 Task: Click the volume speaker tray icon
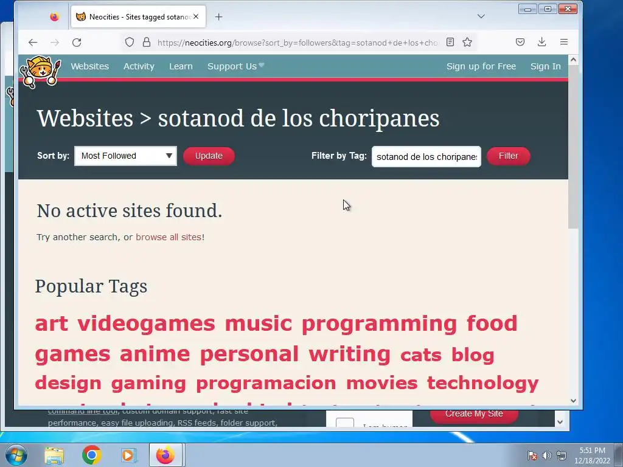pyautogui.click(x=547, y=455)
